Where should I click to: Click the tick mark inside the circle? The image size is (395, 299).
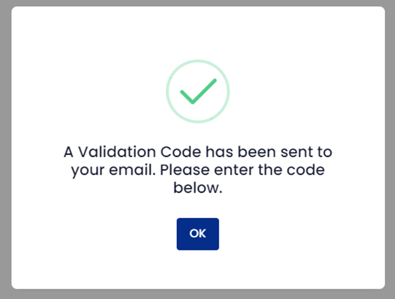(x=198, y=91)
